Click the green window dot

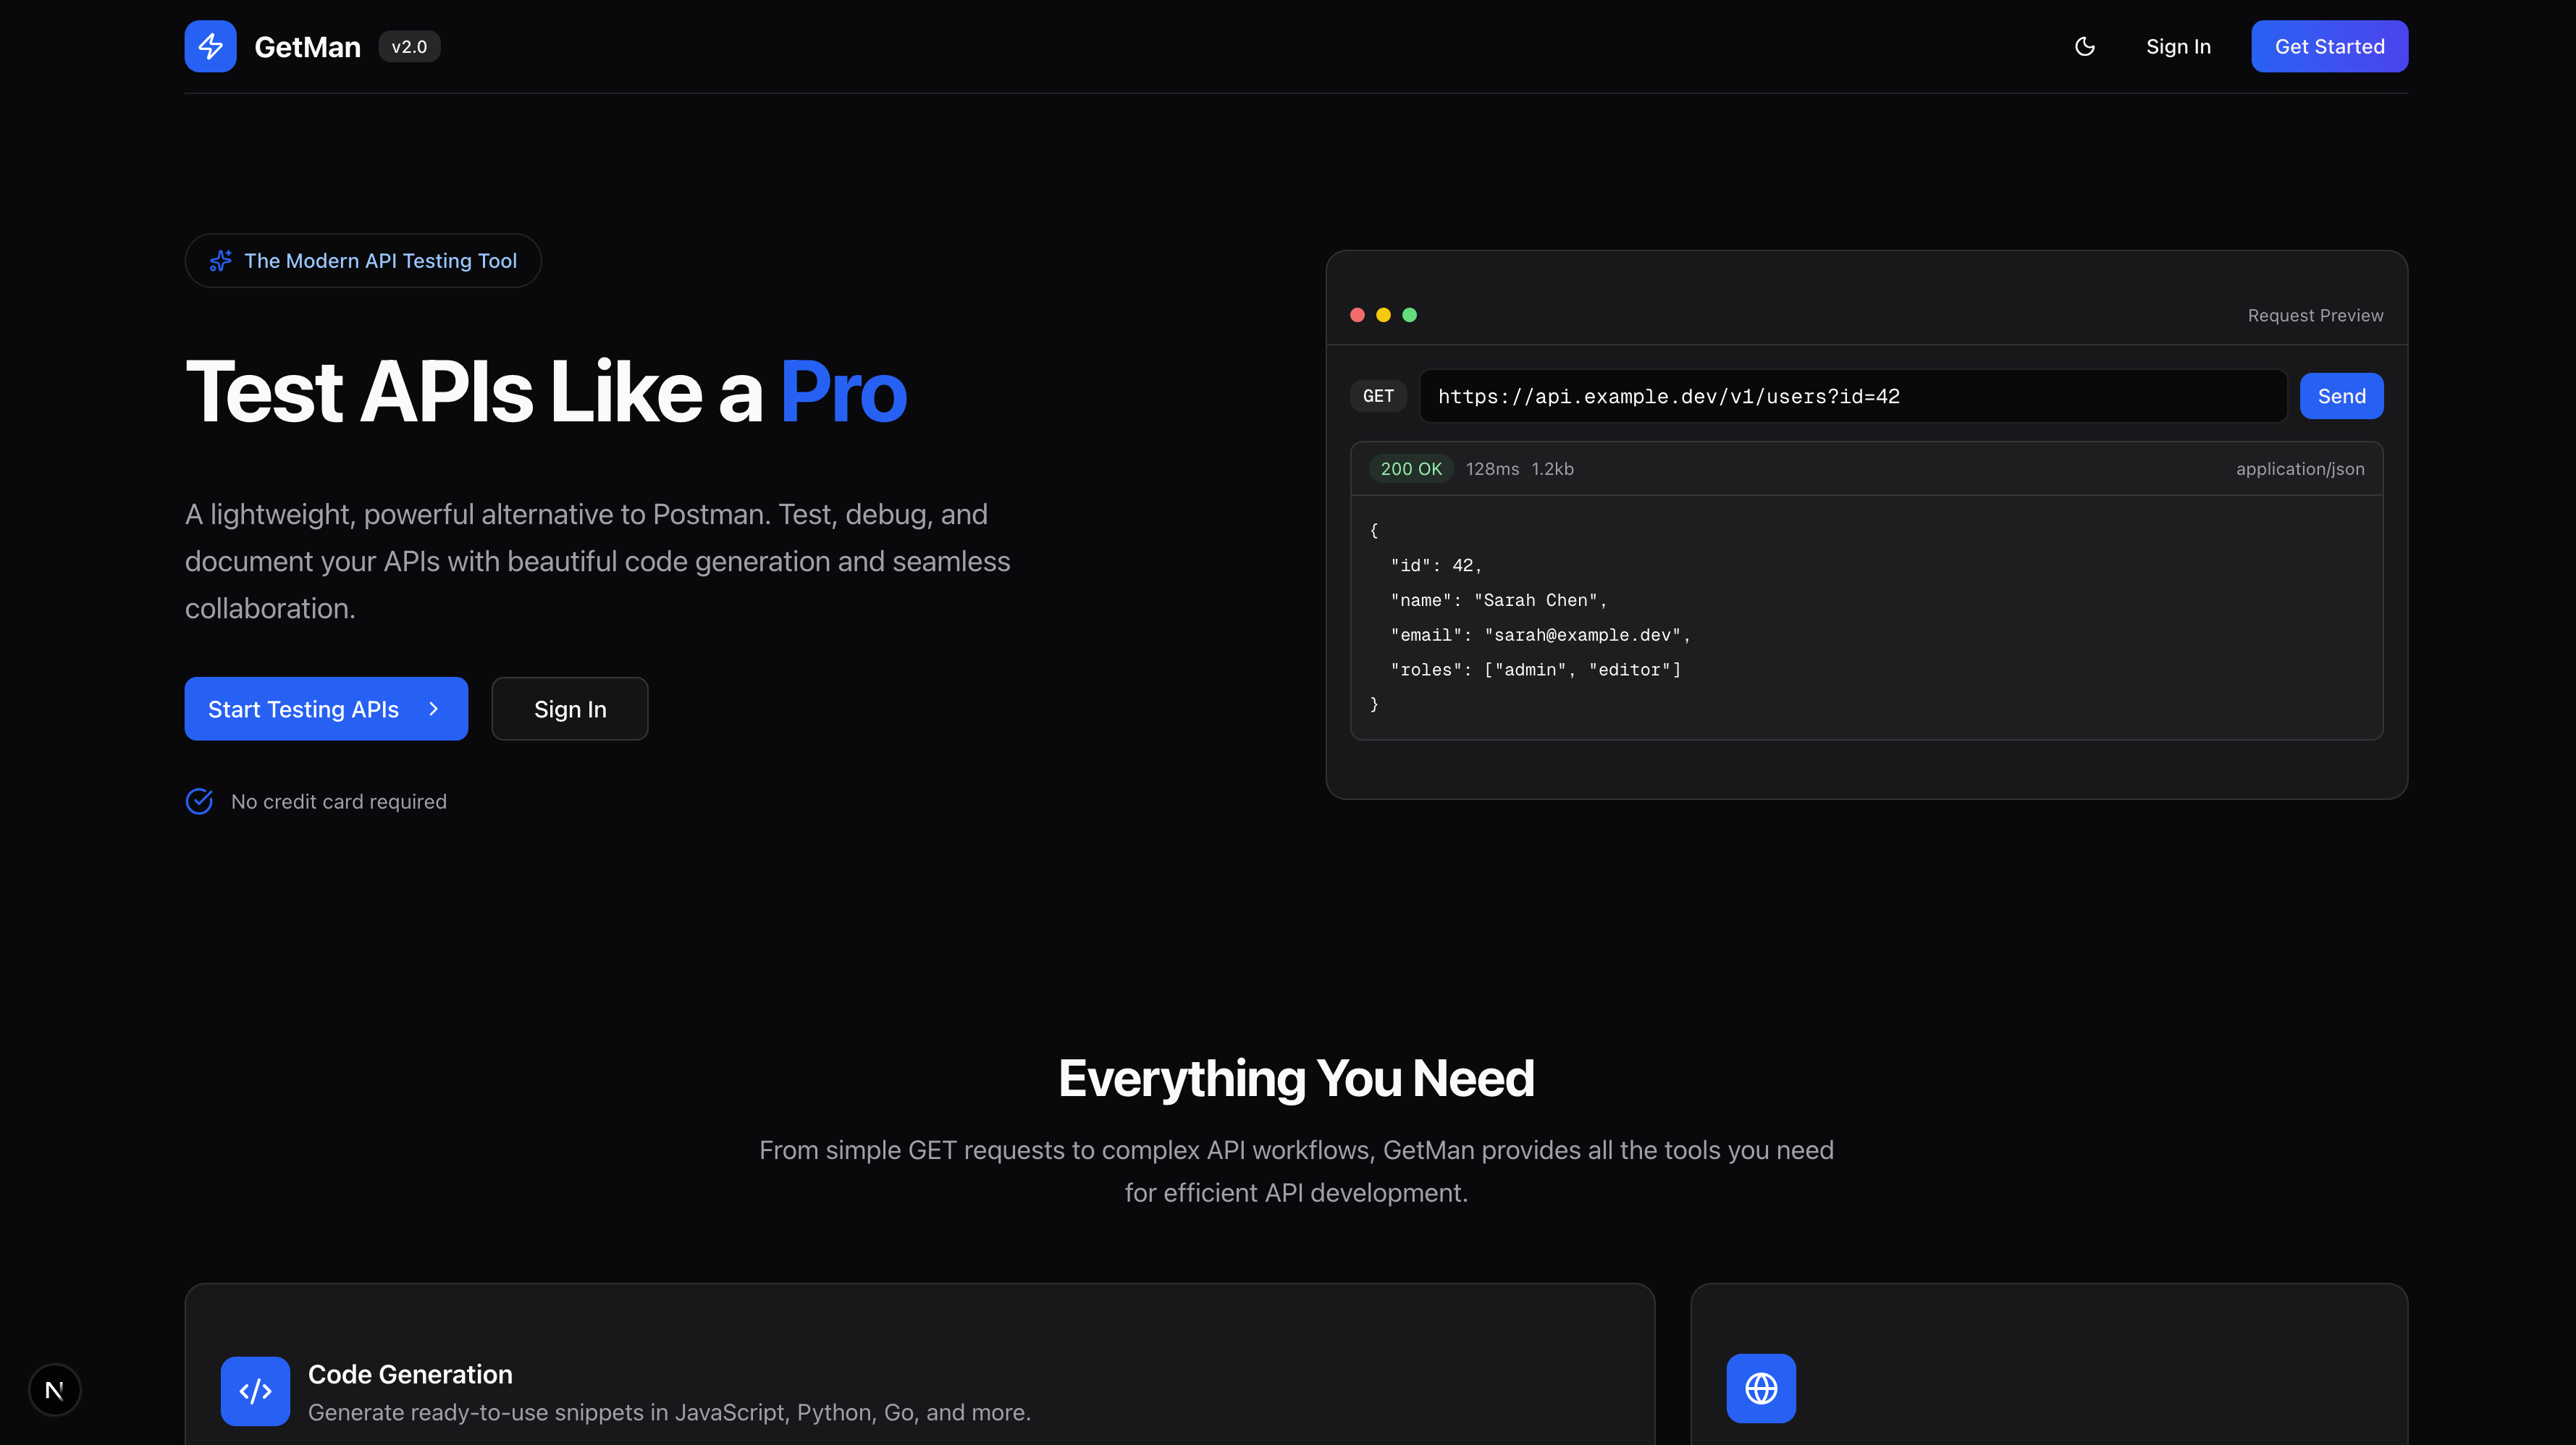[1409, 315]
